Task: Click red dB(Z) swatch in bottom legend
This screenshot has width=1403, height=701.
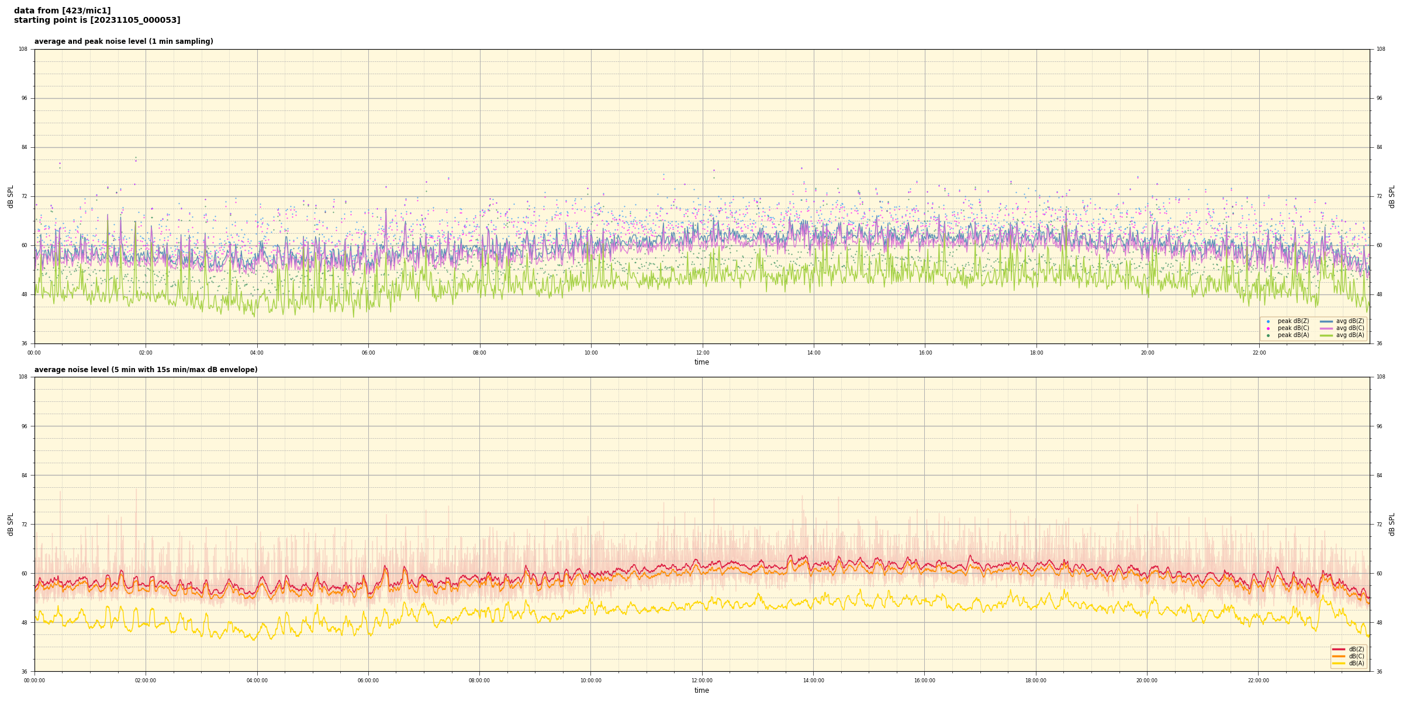Action: coord(1338,649)
